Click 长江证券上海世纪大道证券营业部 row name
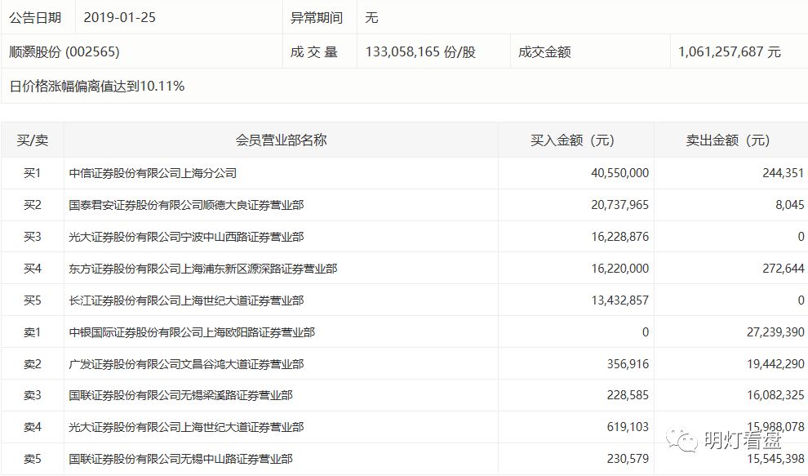The width and height of the screenshot is (808, 476). click(187, 300)
